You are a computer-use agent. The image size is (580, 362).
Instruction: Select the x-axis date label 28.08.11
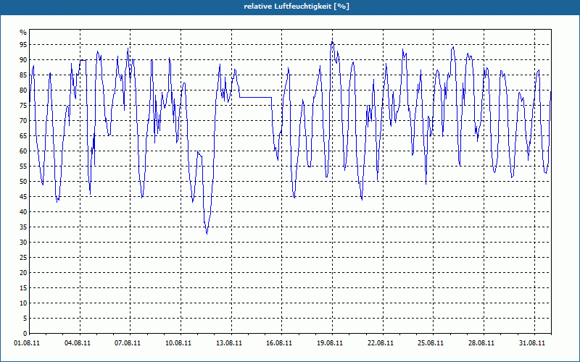coord(481,343)
